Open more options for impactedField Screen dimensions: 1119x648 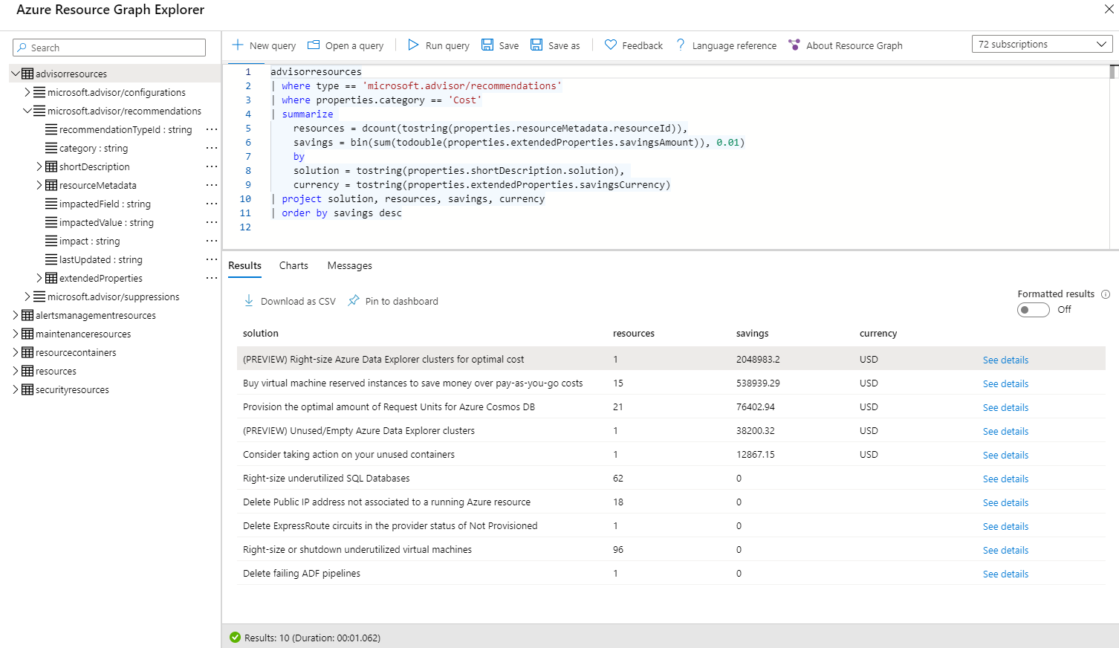coord(212,204)
